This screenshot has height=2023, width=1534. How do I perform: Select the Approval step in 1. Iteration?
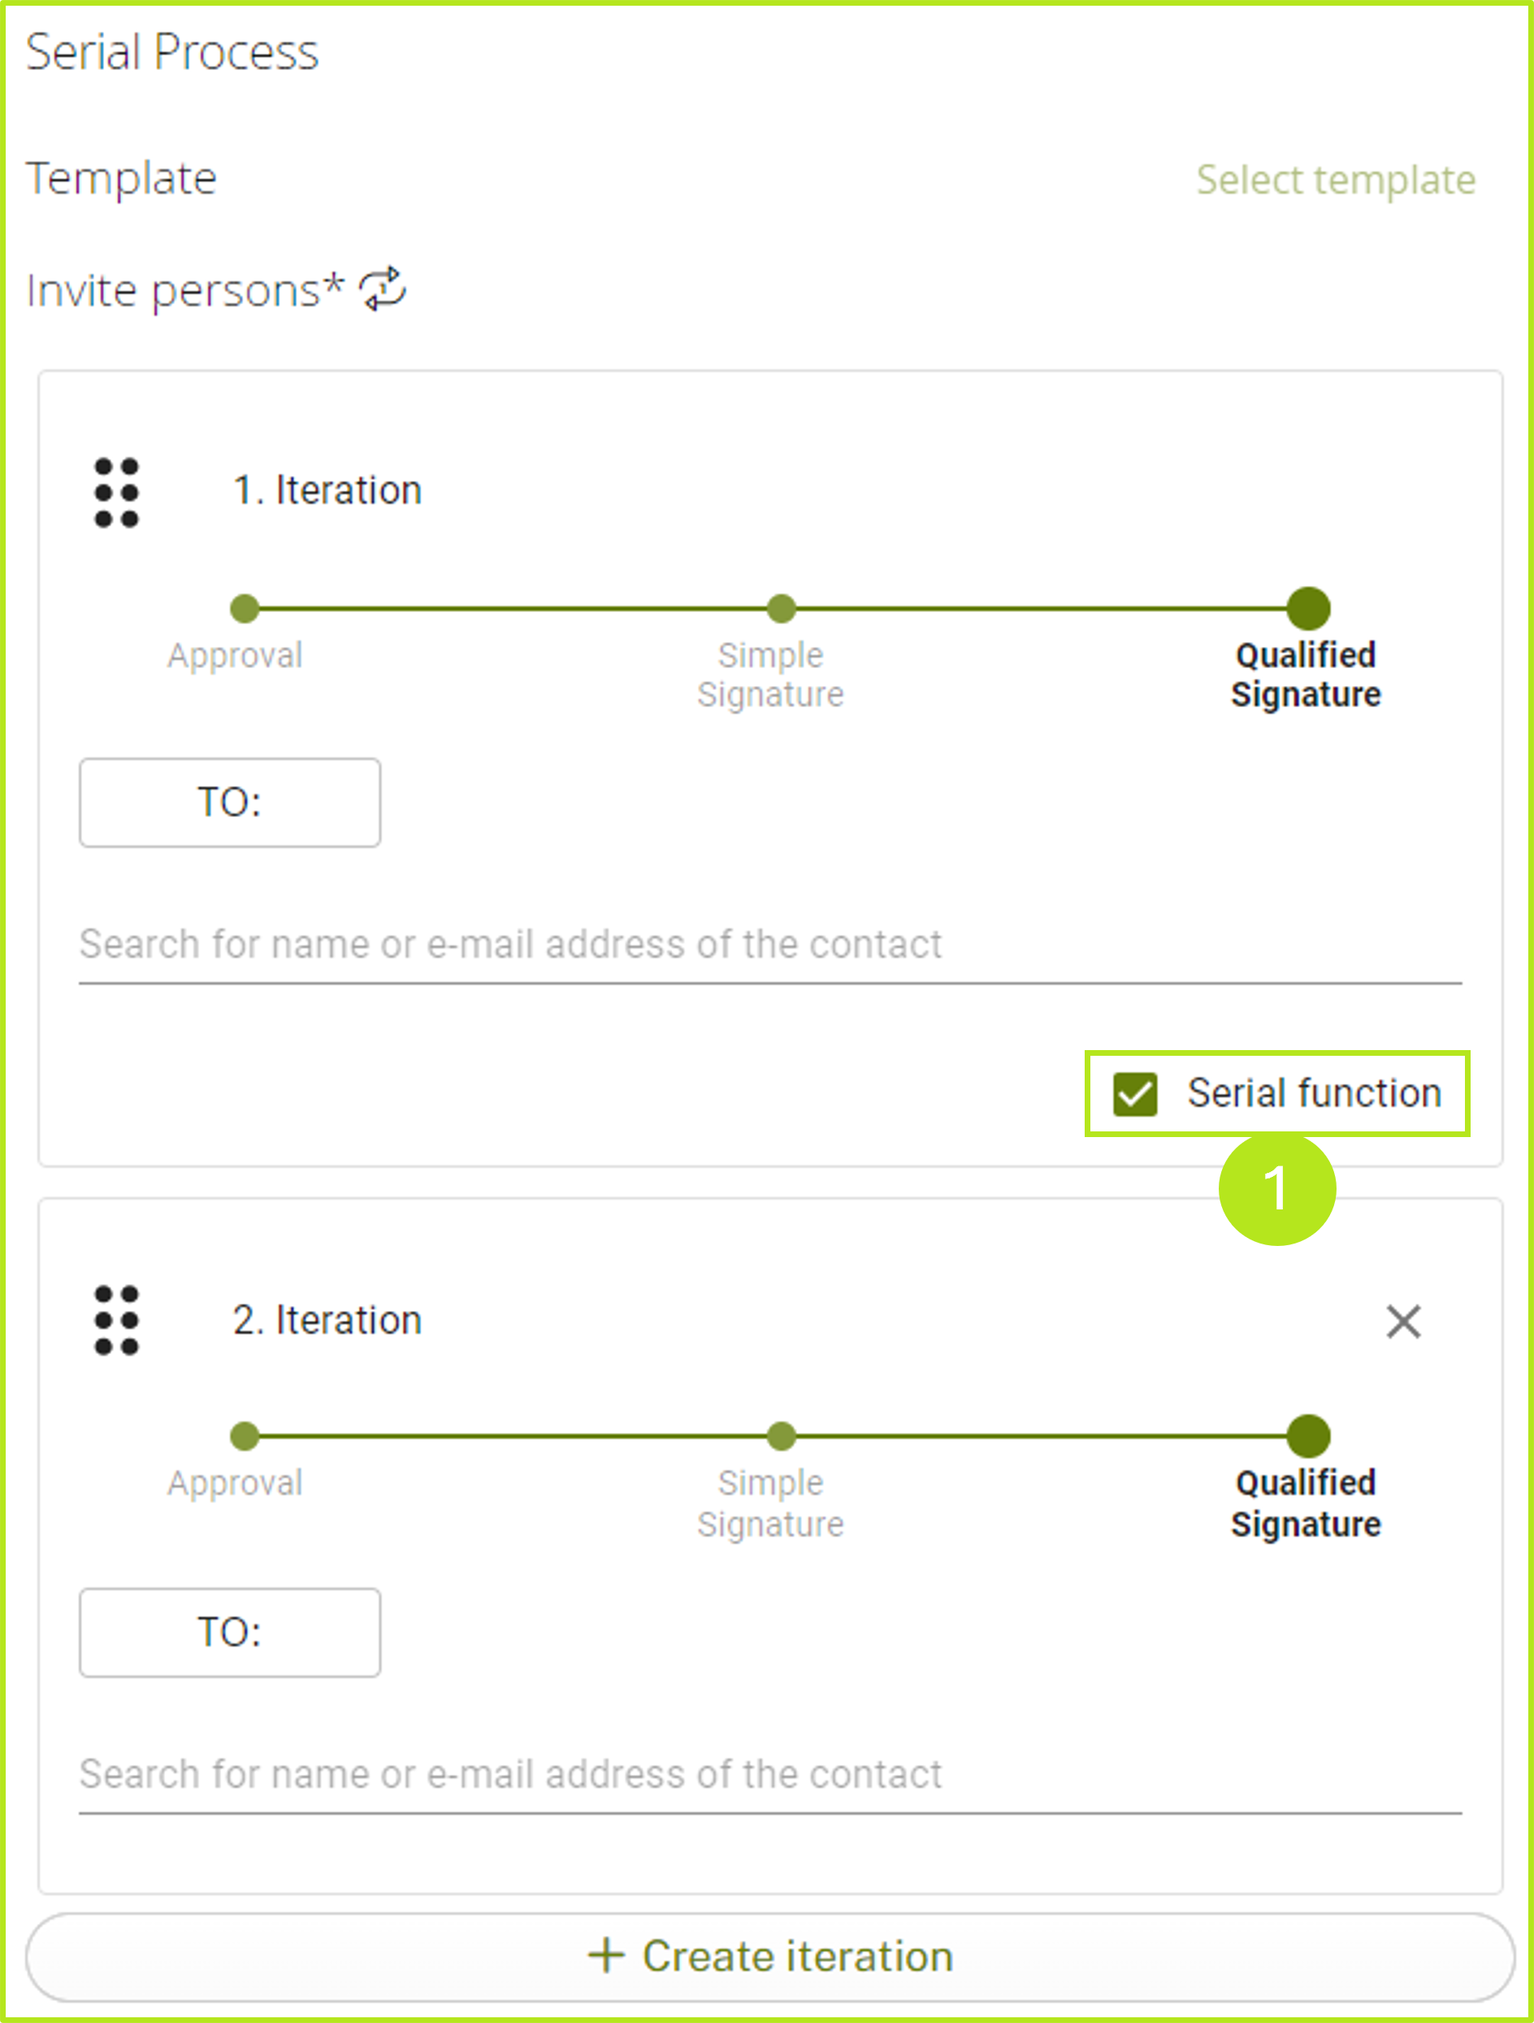point(243,608)
